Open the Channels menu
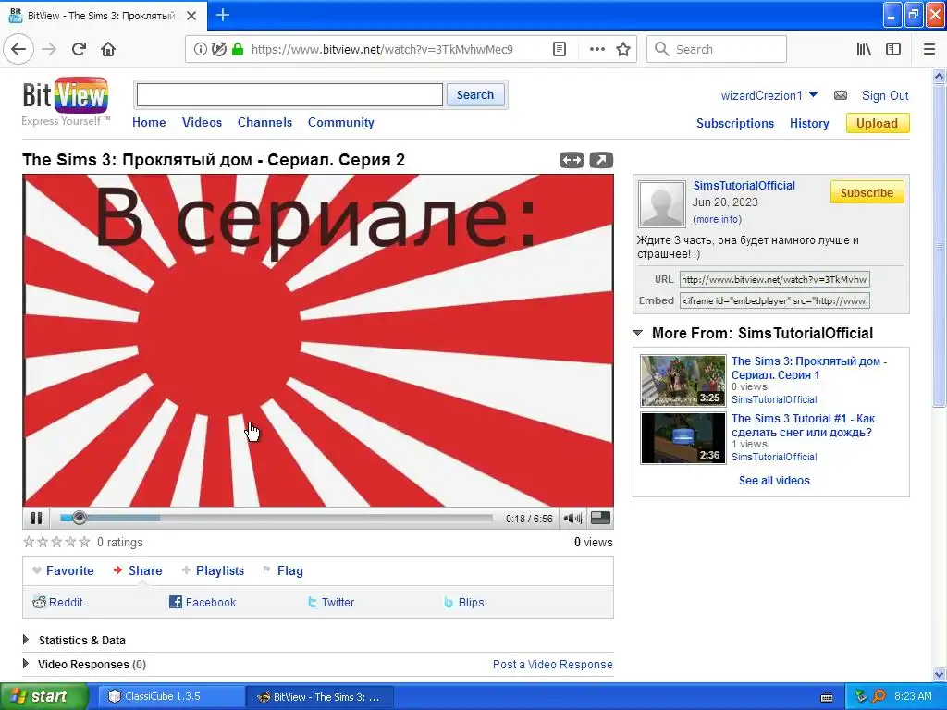 (264, 122)
